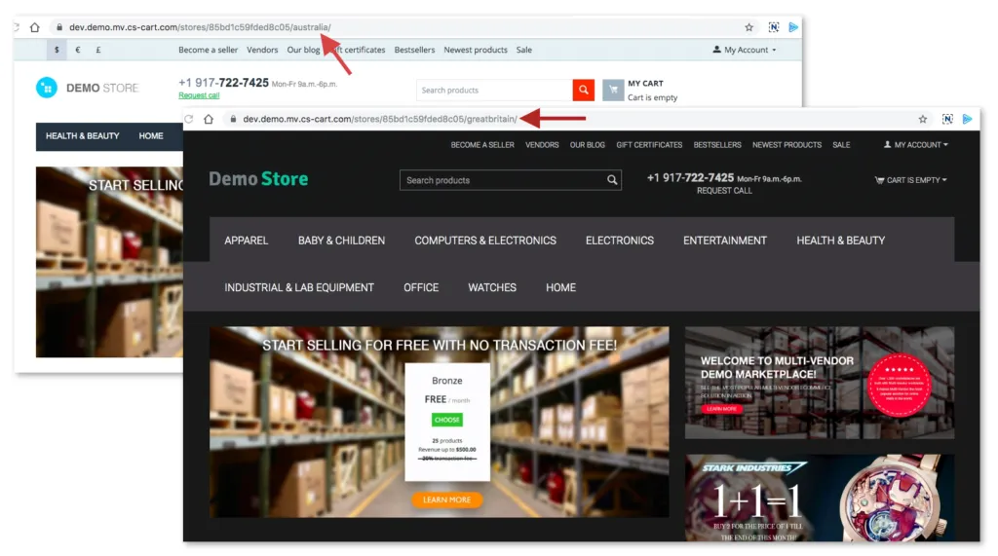This screenshot has height=556, width=998.
Task: Open OFFICE category in dark store
Action: pos(421,287)
